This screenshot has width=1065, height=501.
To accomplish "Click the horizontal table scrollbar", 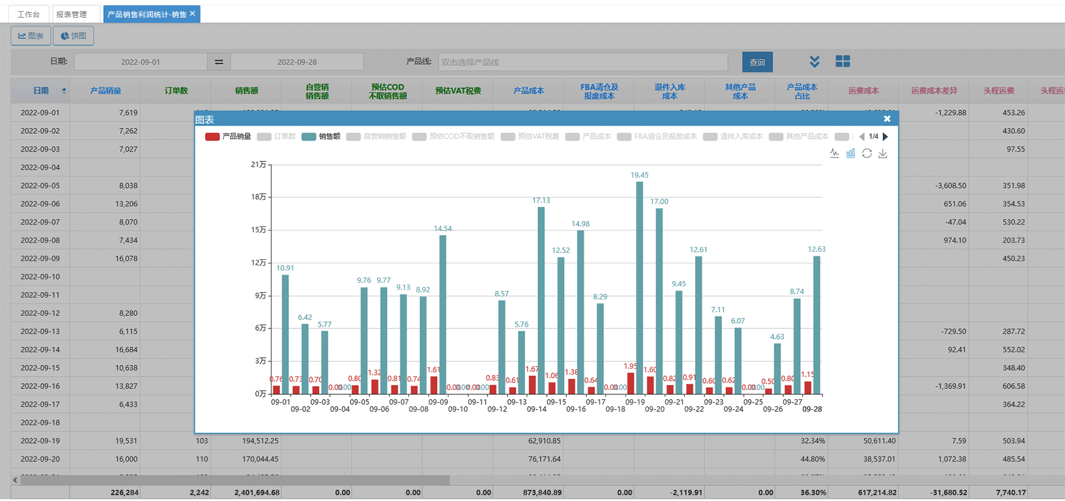I will click(x=236, y=480).
